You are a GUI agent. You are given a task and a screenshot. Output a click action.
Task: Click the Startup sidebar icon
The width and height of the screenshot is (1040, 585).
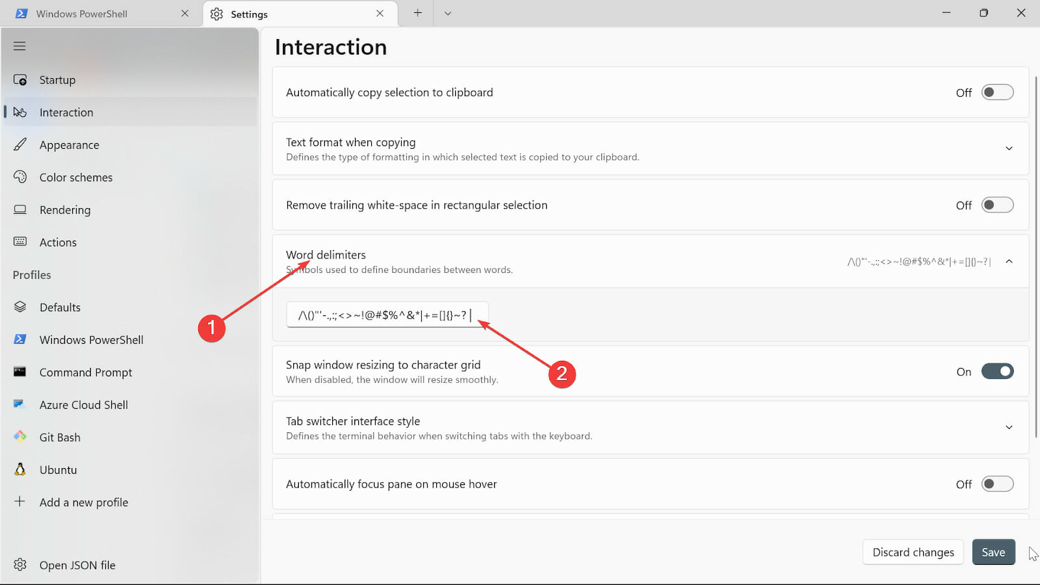click(20, 80)
